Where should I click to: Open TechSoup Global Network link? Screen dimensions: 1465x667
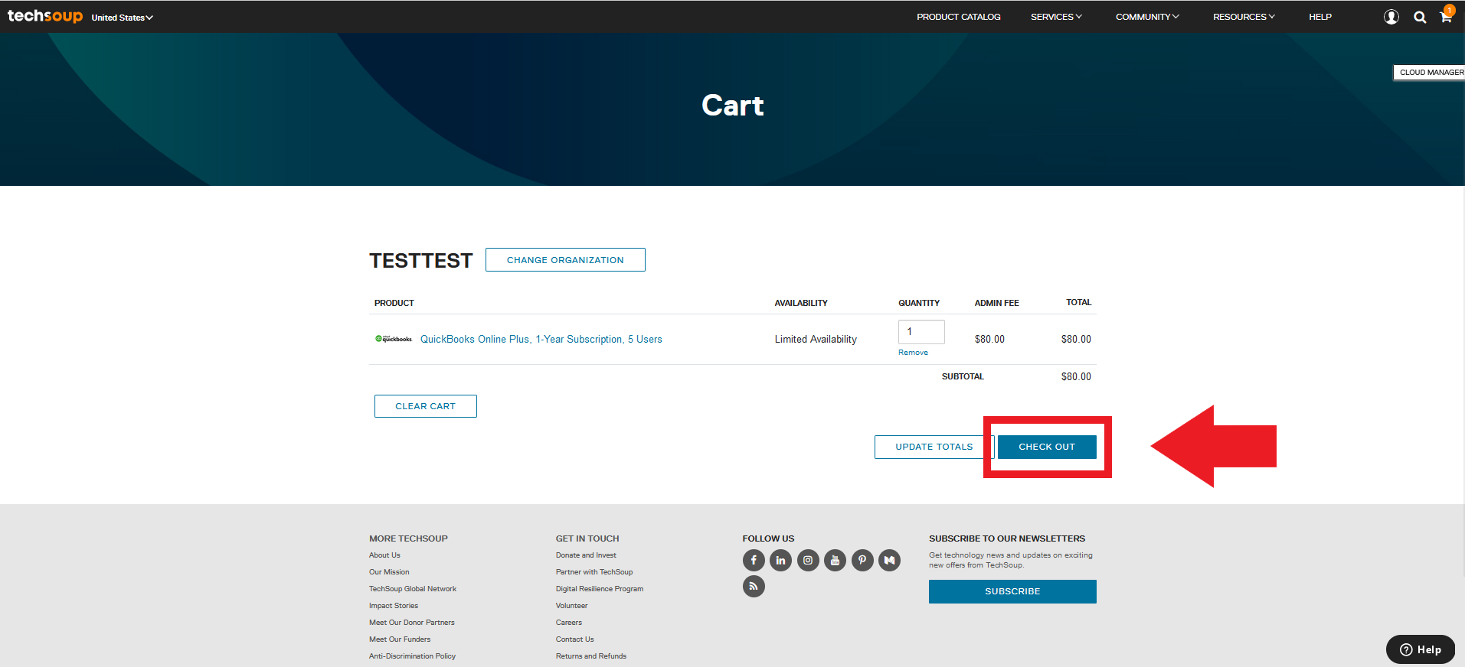pyautogui.click(x=413, y=589)
